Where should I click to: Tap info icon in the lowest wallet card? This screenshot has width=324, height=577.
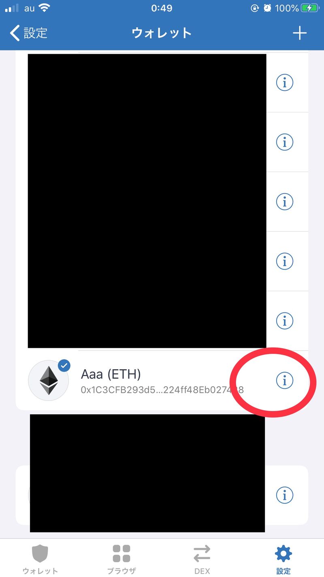284,495
